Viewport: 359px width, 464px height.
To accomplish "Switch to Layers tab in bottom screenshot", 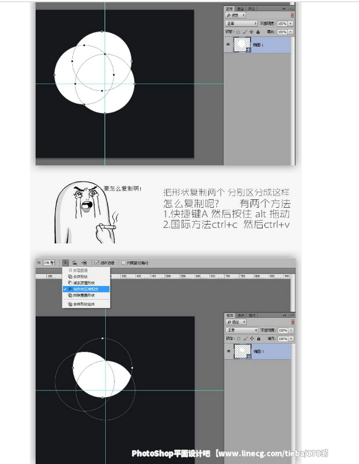I will click(x=230, y=316).
